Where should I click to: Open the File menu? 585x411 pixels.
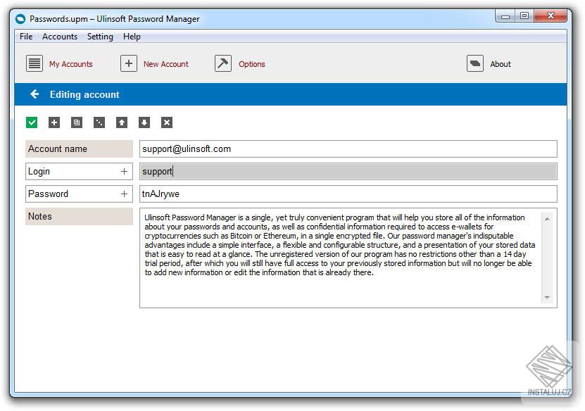(26, 37)
